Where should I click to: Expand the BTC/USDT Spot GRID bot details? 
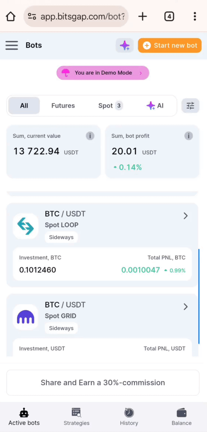coord(186,307)
